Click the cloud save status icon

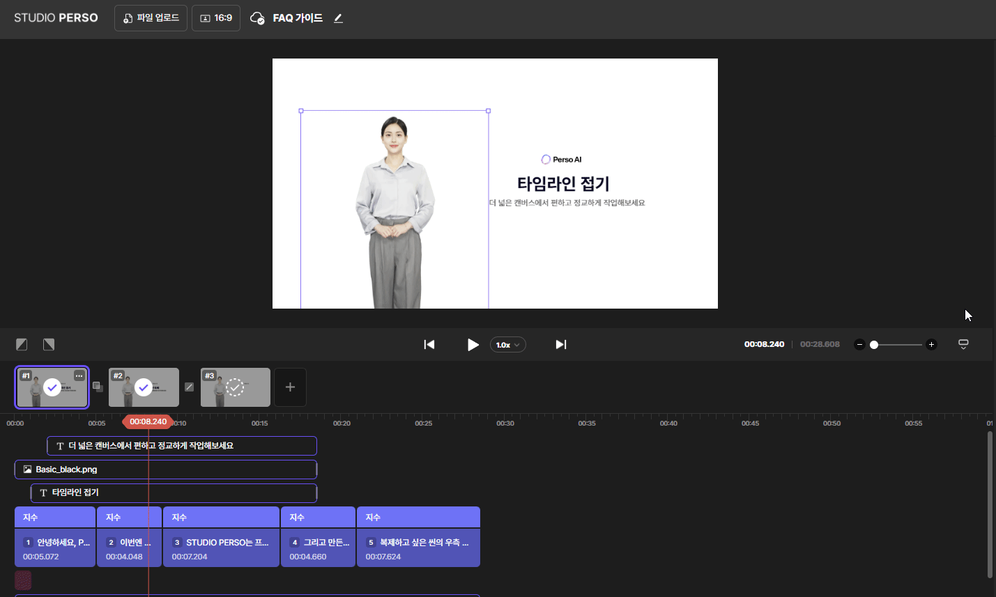pos(257,18)
